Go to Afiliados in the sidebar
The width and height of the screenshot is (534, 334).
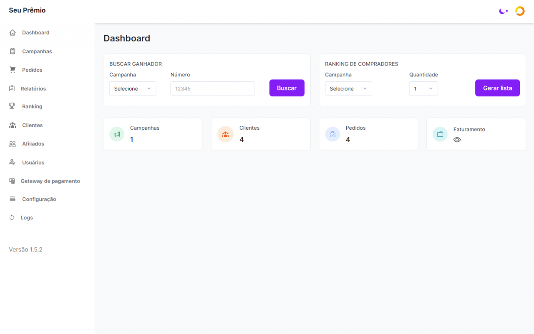[x=33, y=144]
